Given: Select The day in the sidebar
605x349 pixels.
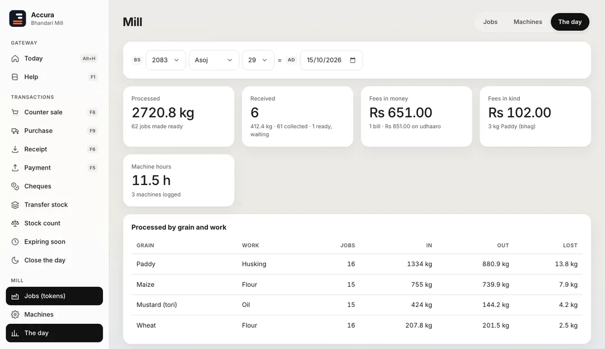Looking at the screenshot, I should [x=54, y=333].
